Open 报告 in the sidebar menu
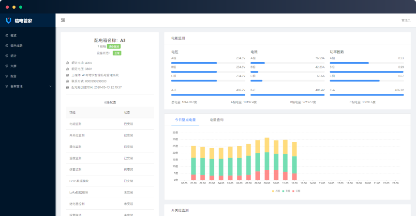The height and width of the screenshot is (216, 416). click(28, 76)
